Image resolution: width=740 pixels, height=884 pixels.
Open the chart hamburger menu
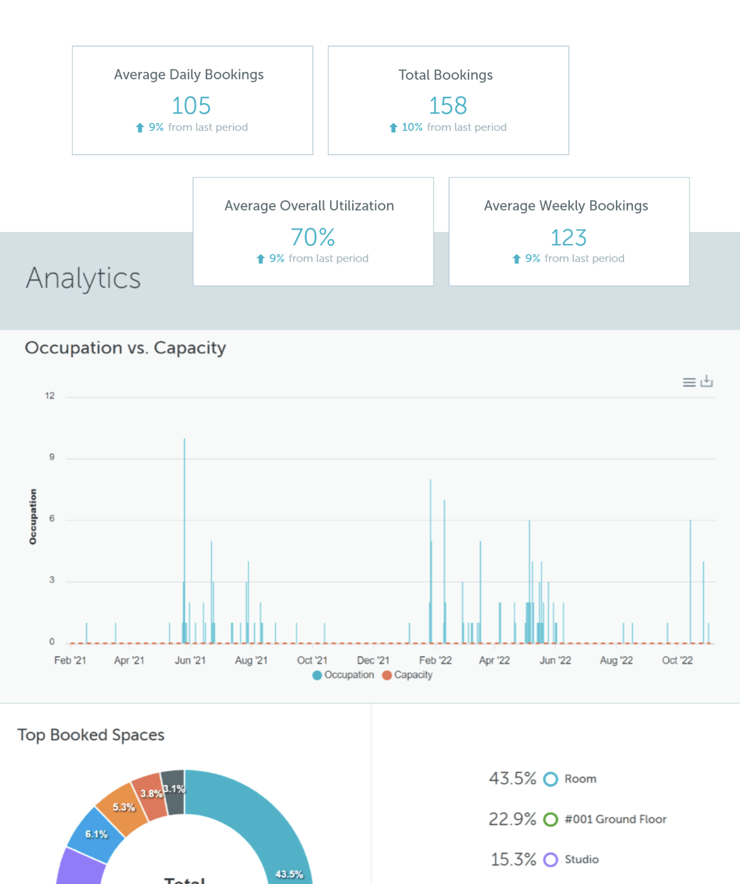(689, 382)
